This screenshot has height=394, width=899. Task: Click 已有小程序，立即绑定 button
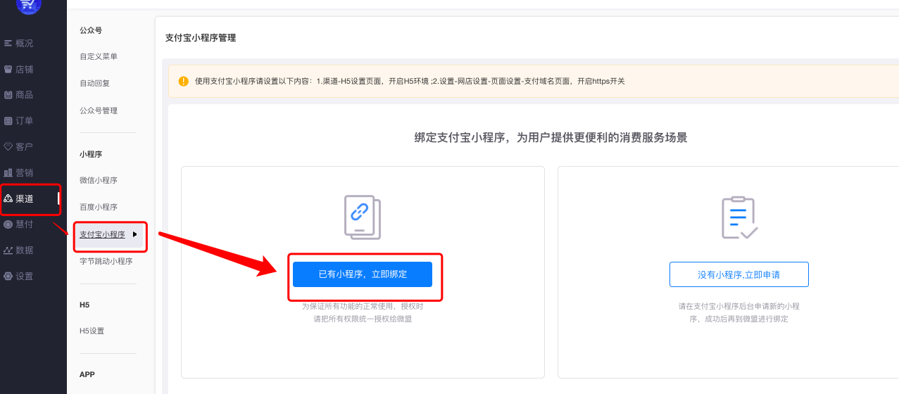(x=362, y=274)
